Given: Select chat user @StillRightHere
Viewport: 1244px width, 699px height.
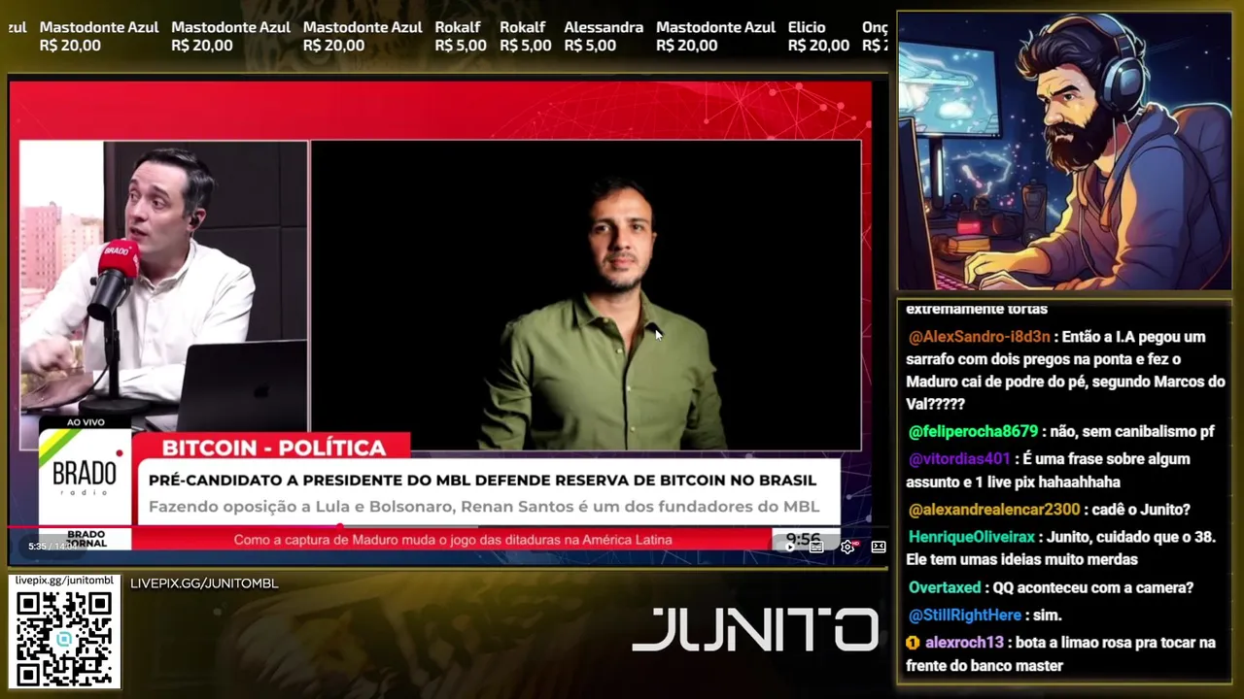Looking at the screenshot, I should click(x=965, y=615).
